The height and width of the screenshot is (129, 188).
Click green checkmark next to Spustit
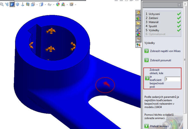[x=179, y=26]
